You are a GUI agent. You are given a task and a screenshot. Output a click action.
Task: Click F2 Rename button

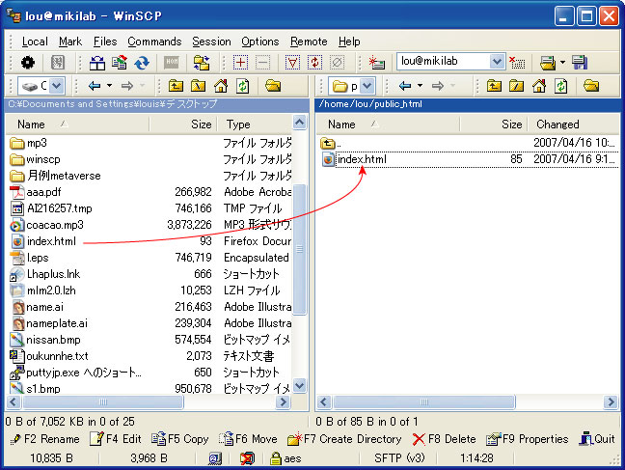[x=45, y=439]
